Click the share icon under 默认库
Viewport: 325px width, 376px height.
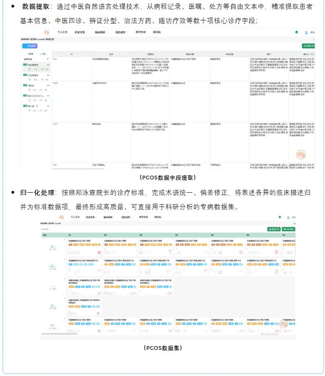42,111
